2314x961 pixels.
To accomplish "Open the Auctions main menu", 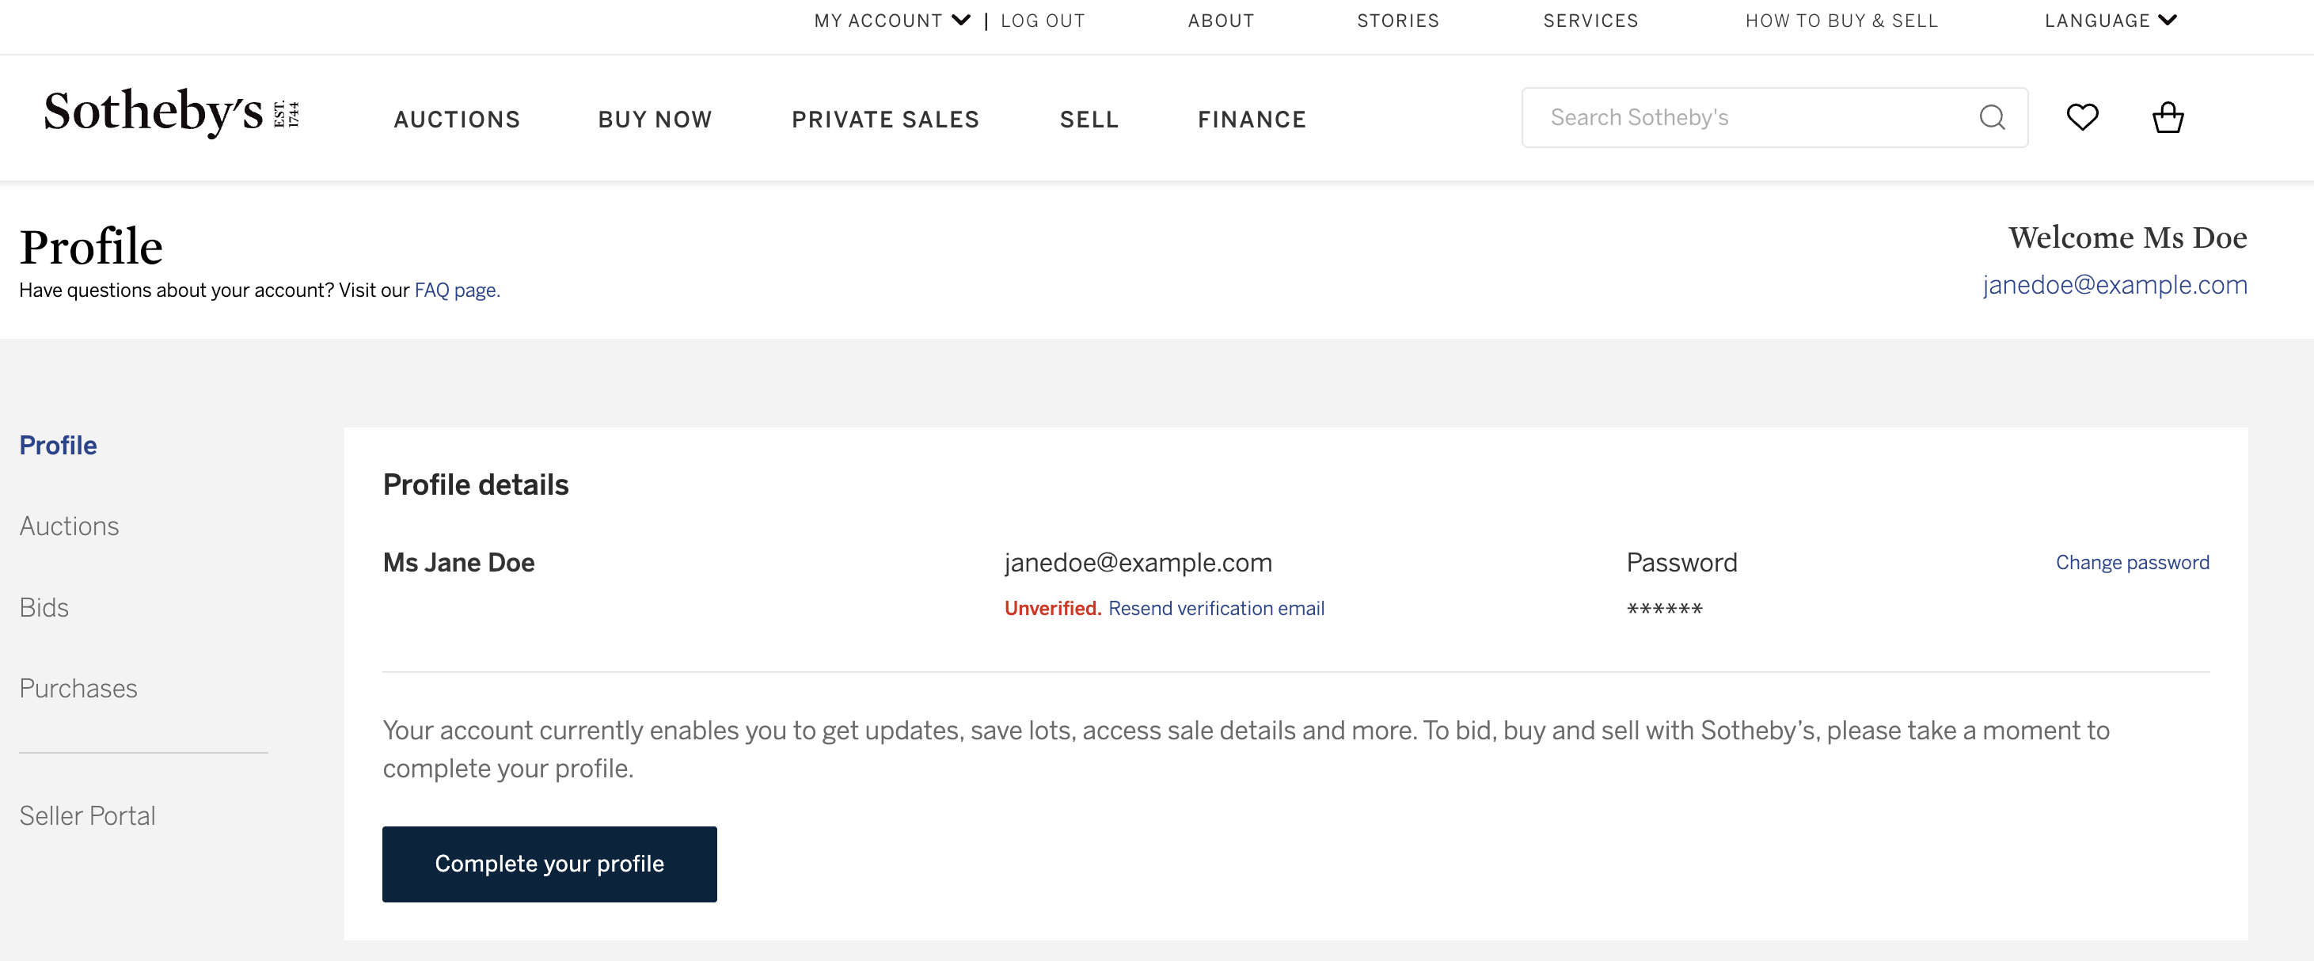I will coord(458,120).
